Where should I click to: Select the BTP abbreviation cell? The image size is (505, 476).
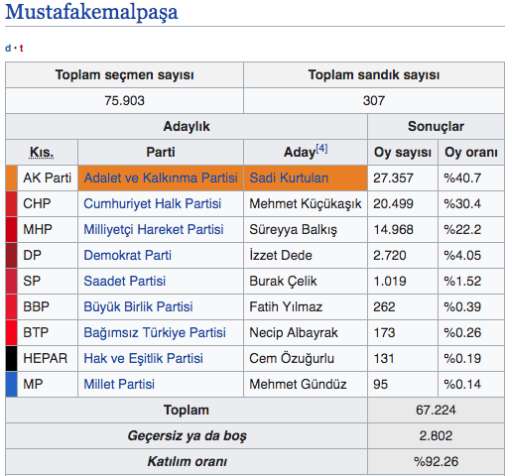click(x=48, y=332)
